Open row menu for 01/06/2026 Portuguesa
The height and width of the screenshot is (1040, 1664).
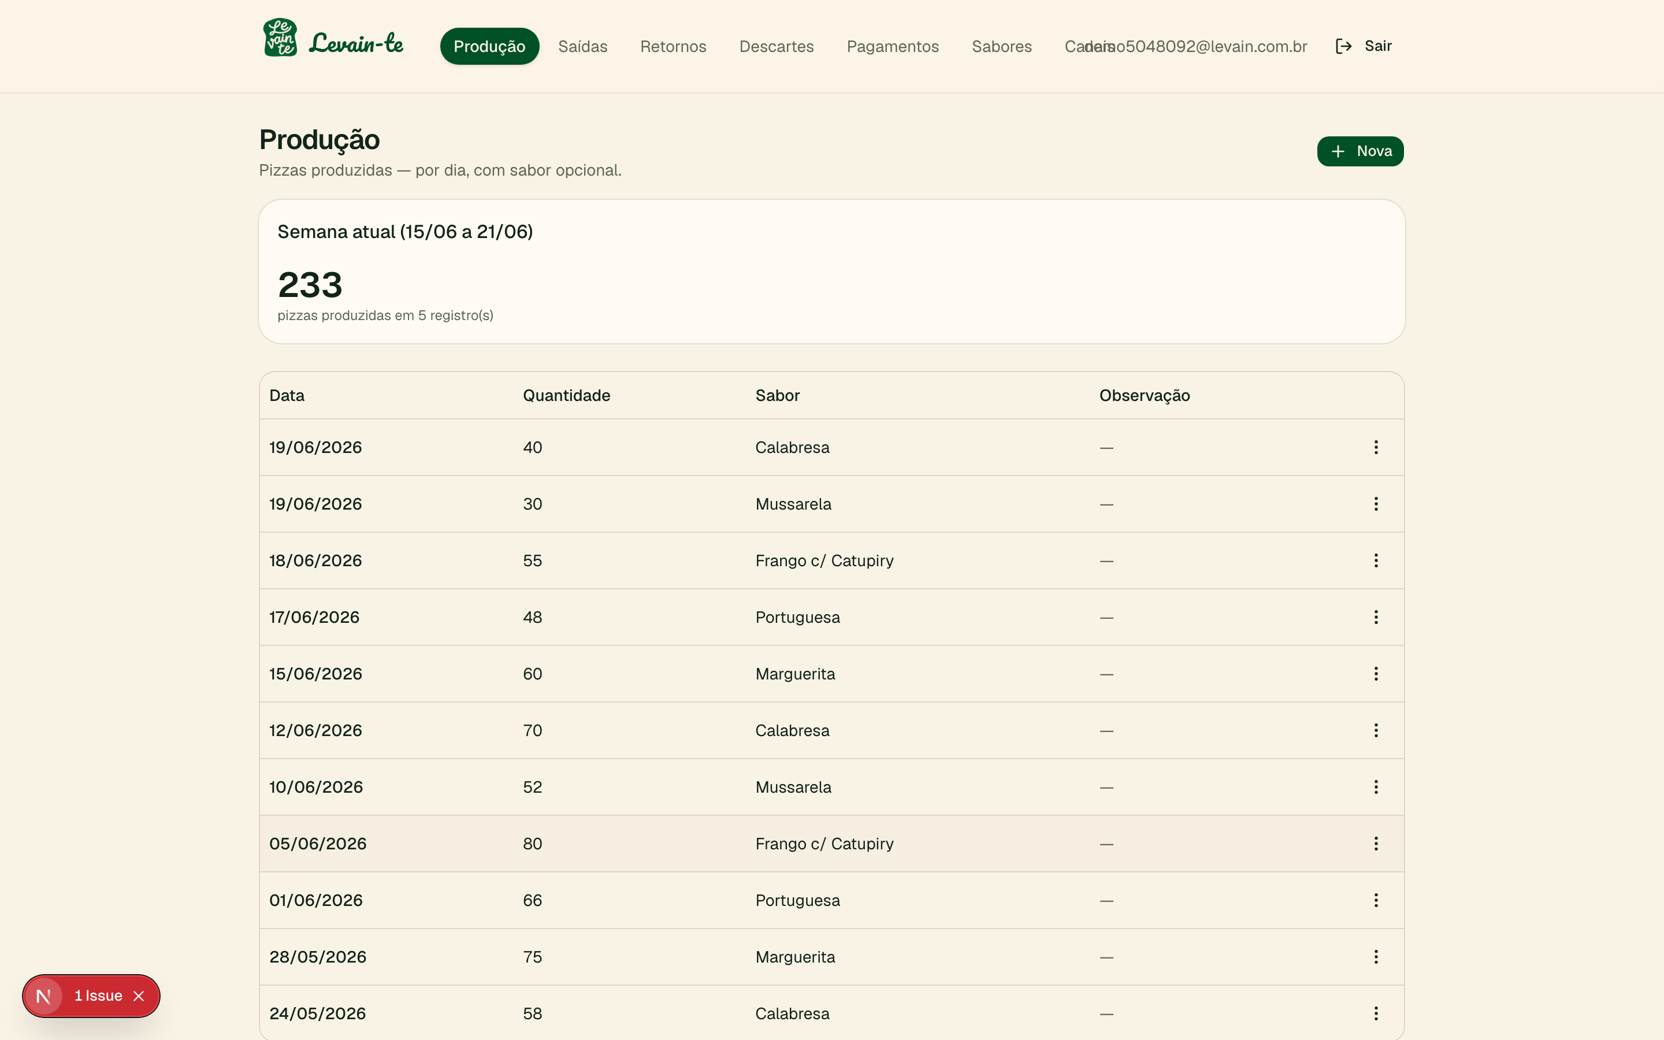1376,900
